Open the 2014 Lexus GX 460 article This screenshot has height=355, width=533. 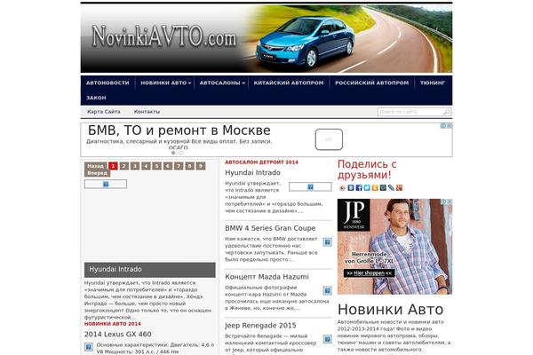118,335
